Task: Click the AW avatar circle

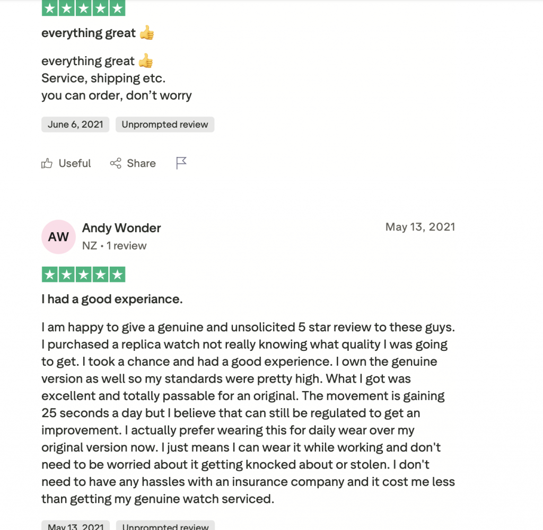Action: (58, 236)
